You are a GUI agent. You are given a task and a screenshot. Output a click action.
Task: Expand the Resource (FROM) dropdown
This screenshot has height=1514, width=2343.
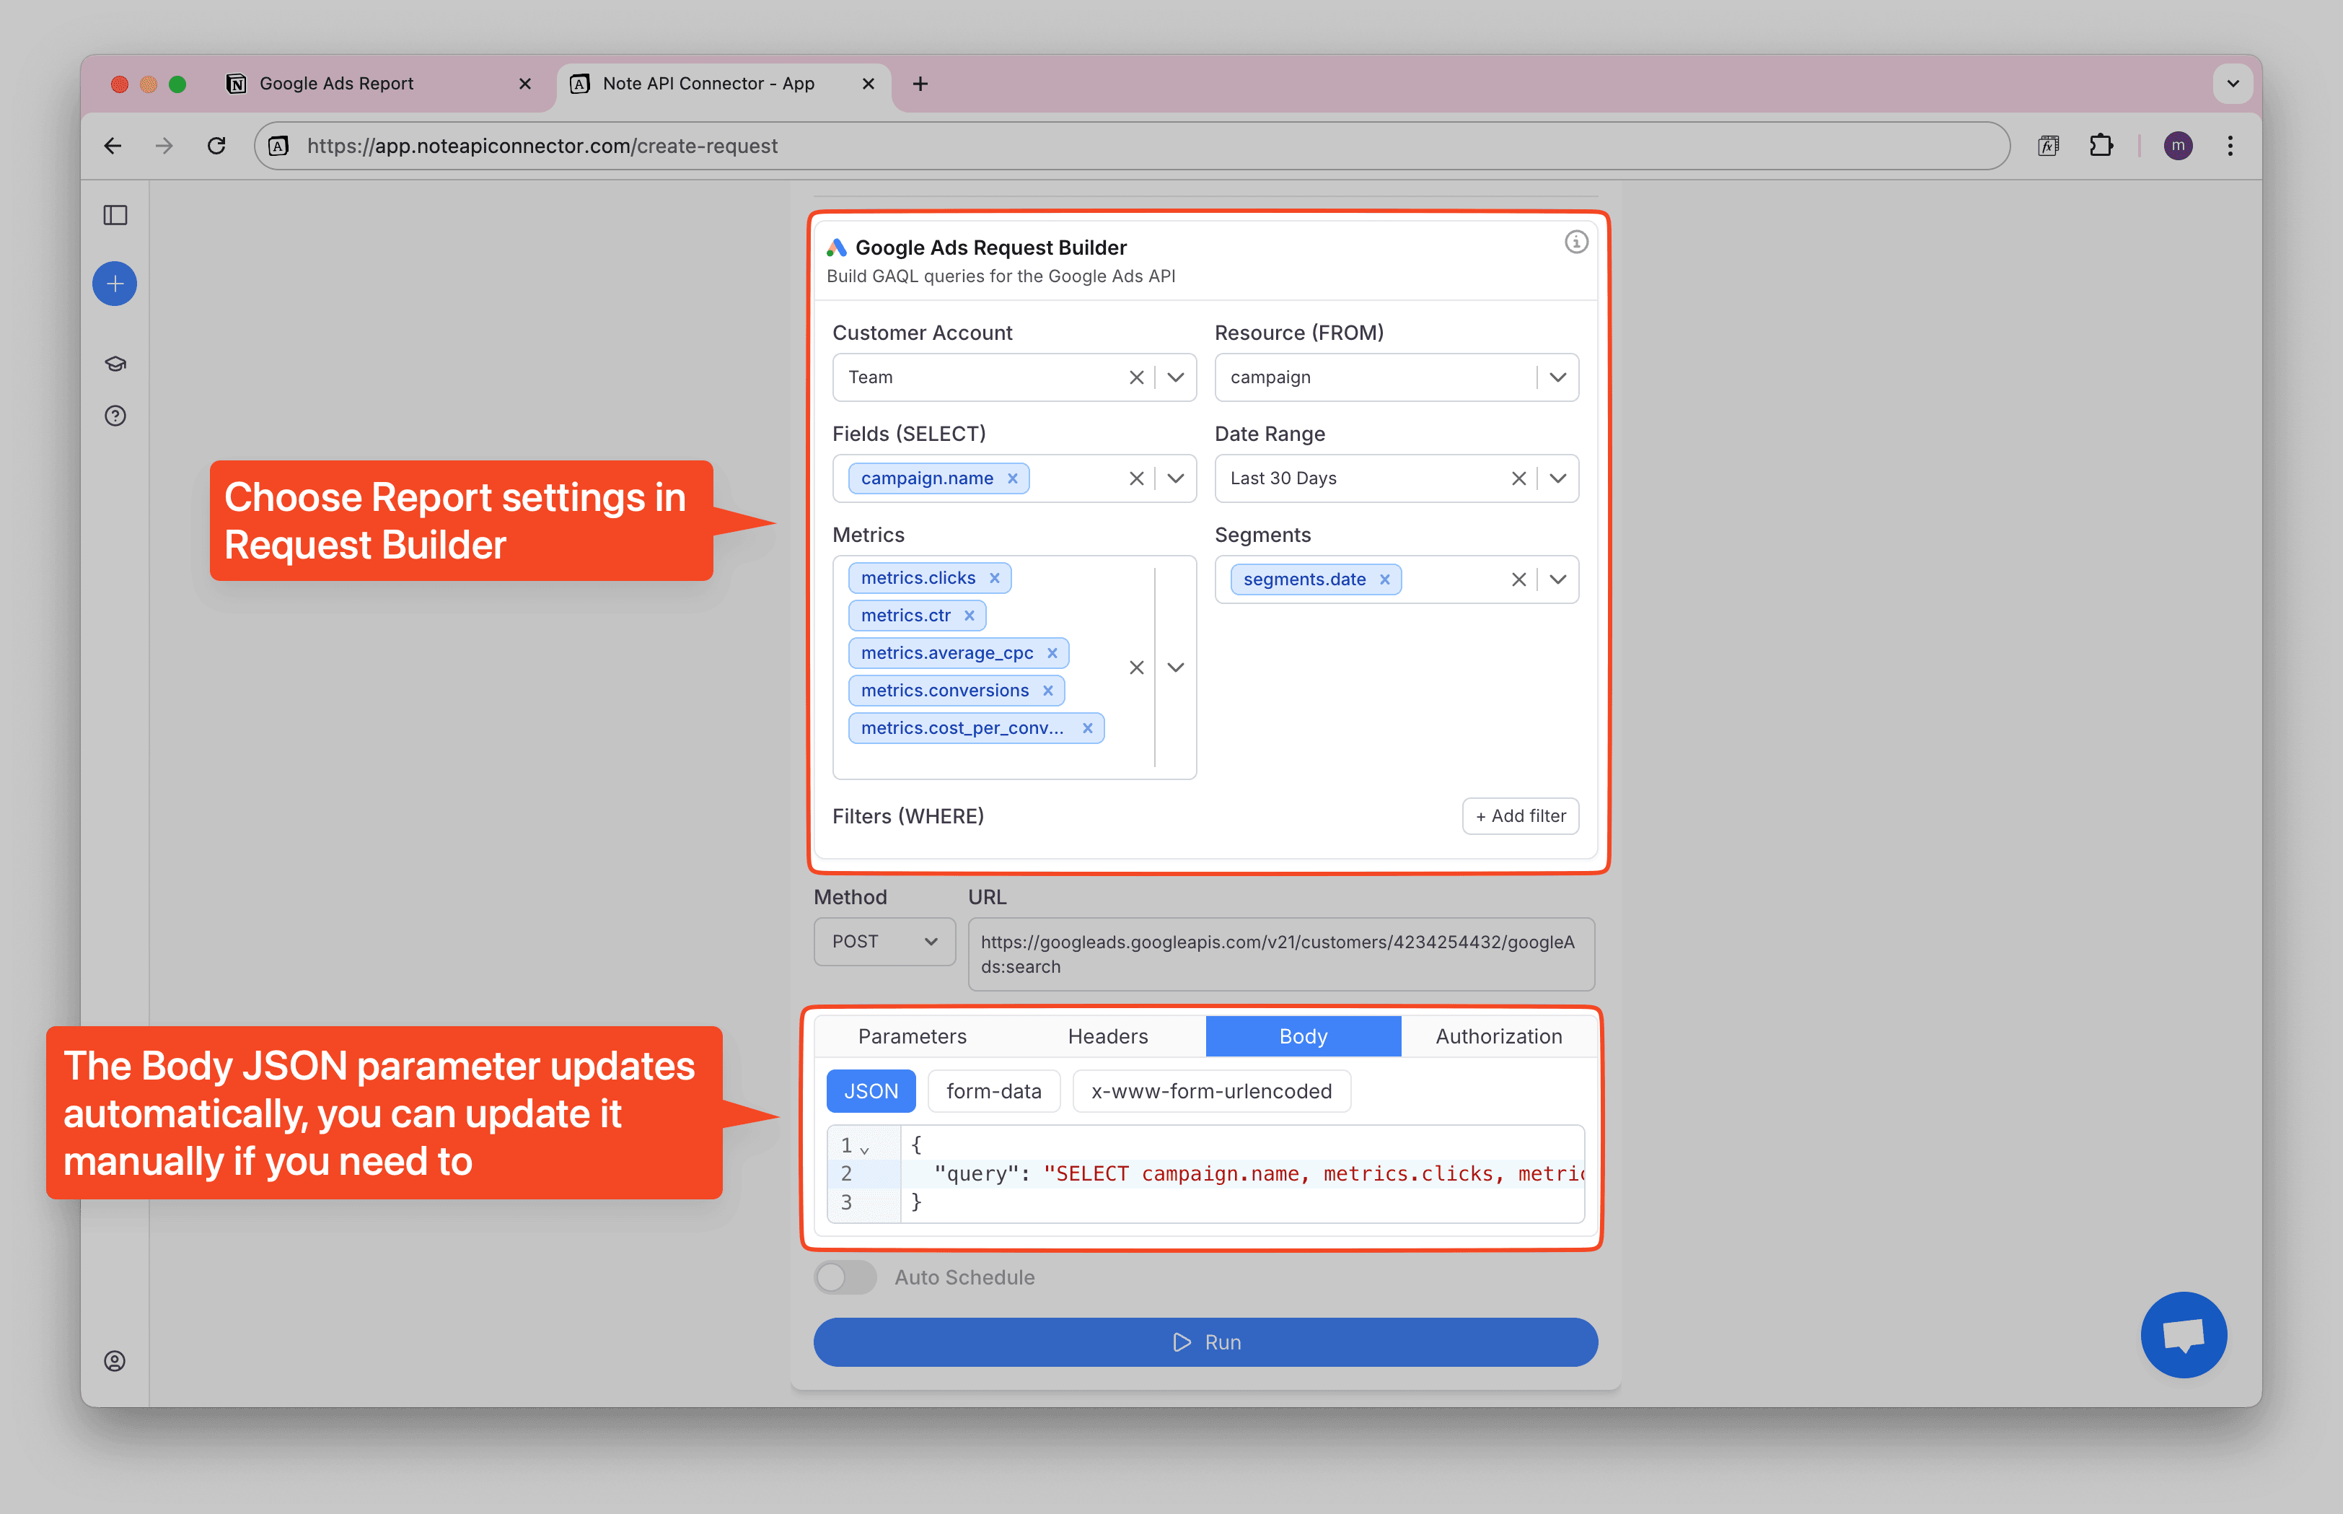pos(1557,377)
